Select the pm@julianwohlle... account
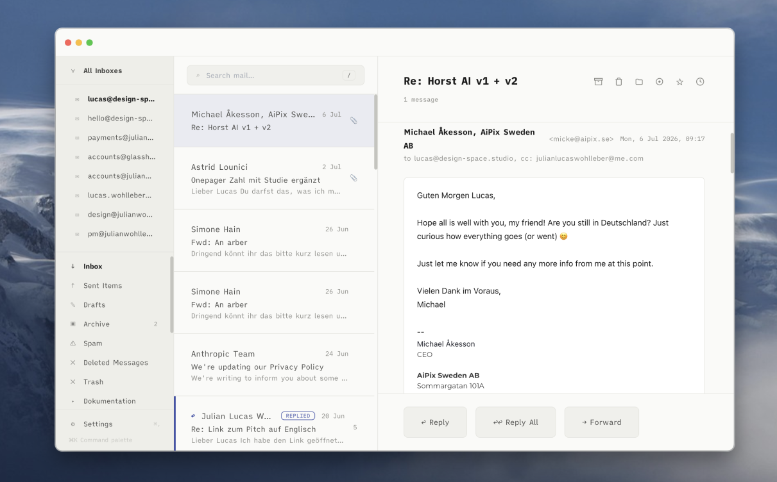777x482 pixels. click(114, 234)
